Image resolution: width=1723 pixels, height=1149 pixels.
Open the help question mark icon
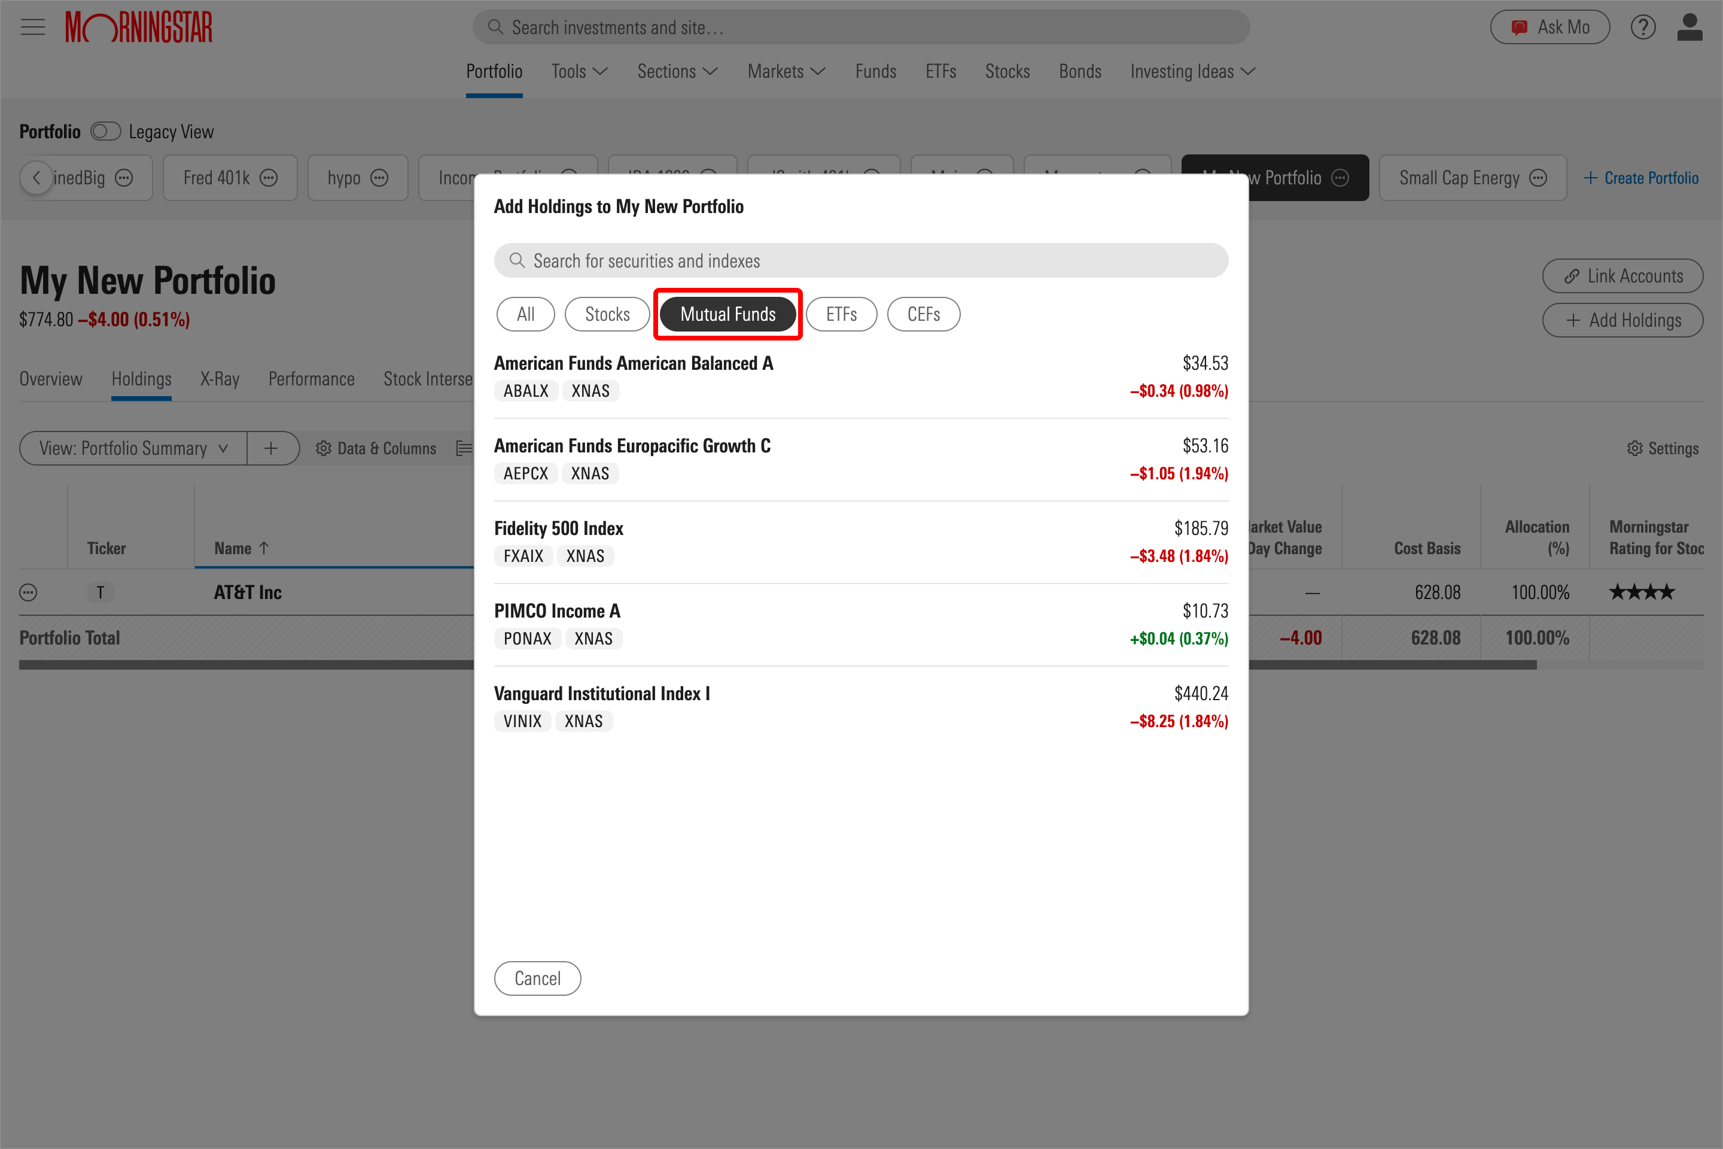[1643, 27]
